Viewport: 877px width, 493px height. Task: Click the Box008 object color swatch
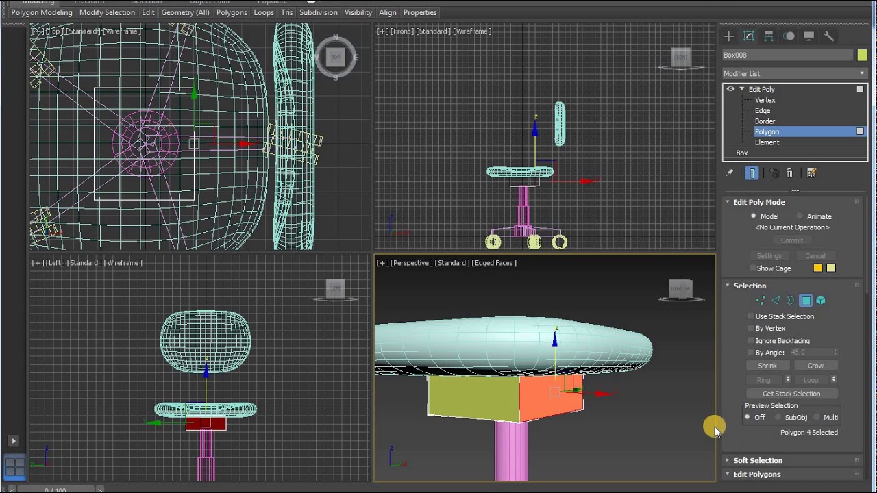[862, 55]
